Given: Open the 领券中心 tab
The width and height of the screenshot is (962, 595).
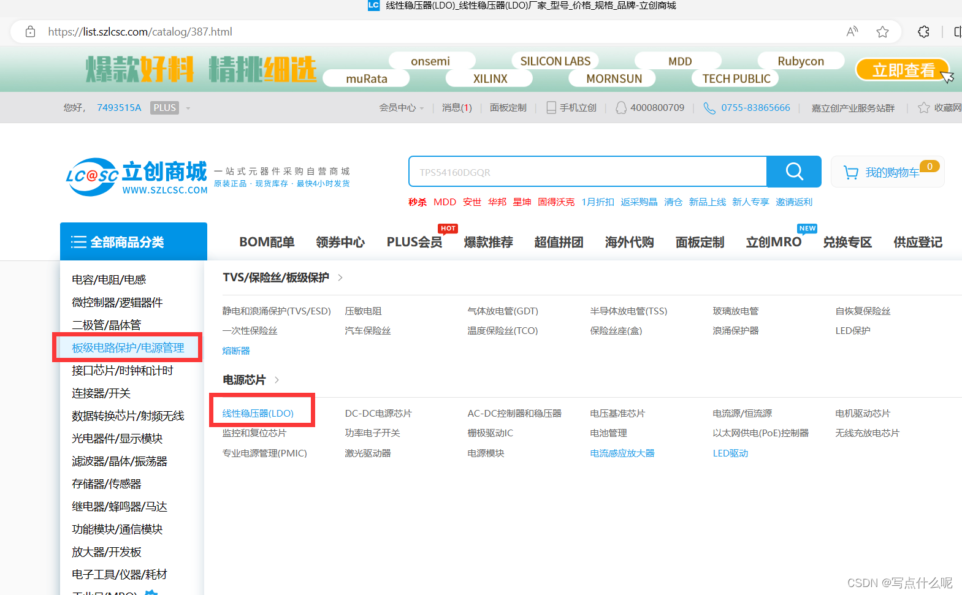Looking at the screenshot, I should [340, 242].
